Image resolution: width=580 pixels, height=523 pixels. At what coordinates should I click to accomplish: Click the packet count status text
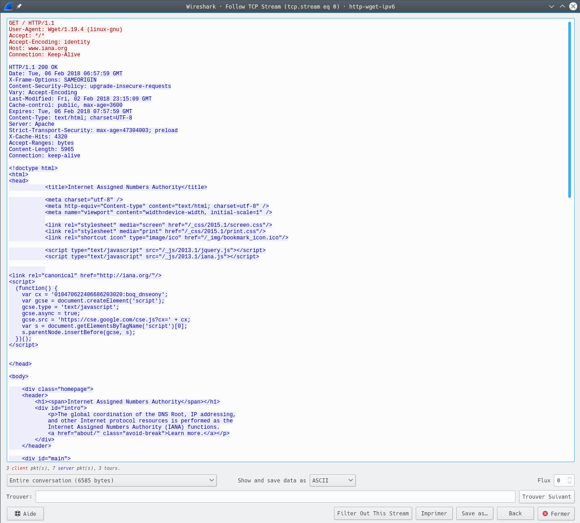point(63,468)
